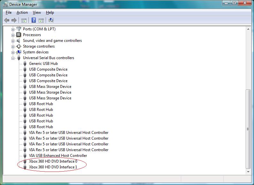
Task: Expand the System devices node
Action: pyautogui.click(x=13, y=52)
